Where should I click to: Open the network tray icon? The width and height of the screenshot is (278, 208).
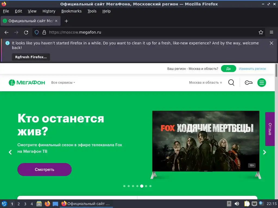[x=254, y=204]
